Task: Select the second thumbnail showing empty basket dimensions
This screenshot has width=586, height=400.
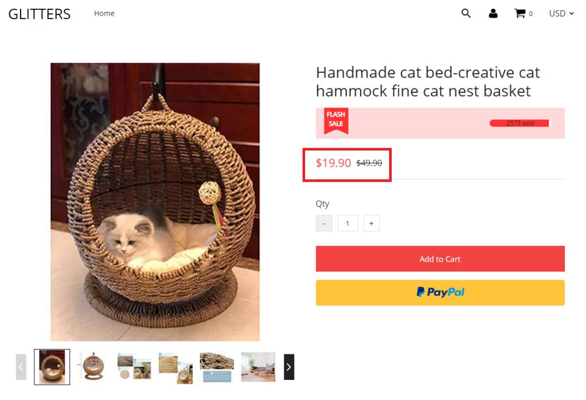Action: click(x=93, y=367)
